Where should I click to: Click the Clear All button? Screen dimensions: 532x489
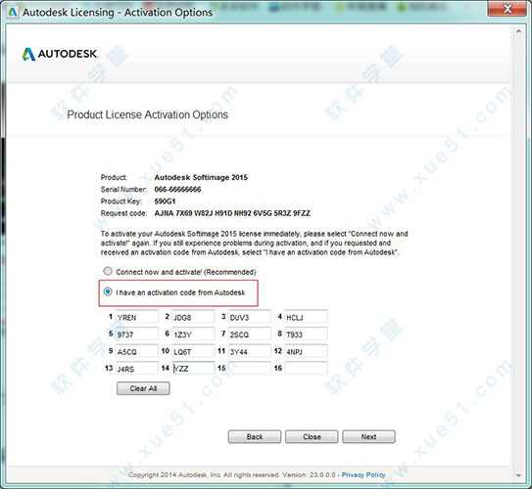(143, 388)
